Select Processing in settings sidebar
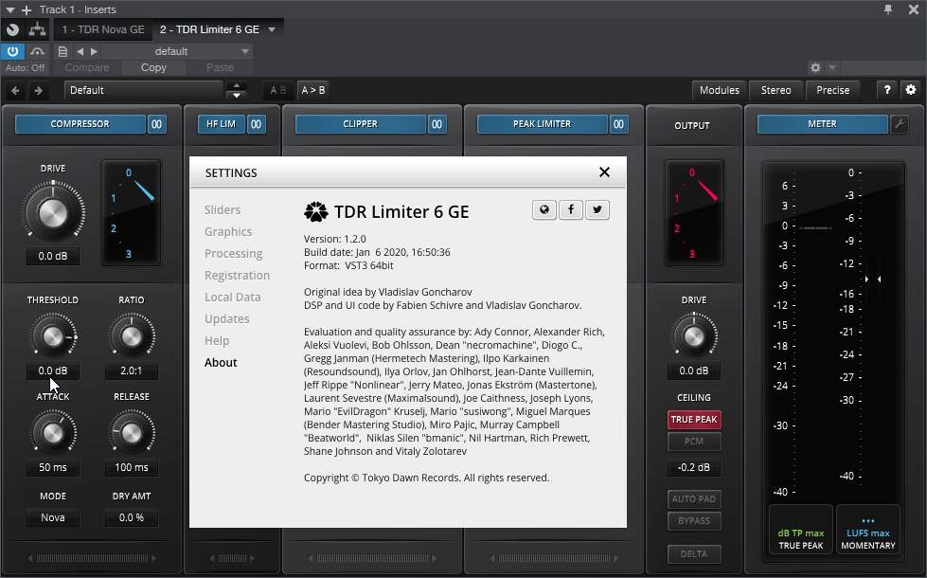The width and height of the screenshot is (927, 578). pyautogui.click(x=234, y=254)
